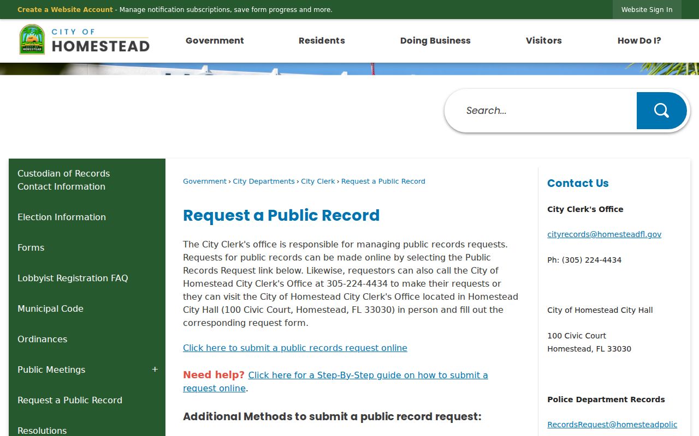Click the Website Sign In button
The image size is (699, 436).
pos(647,9)
